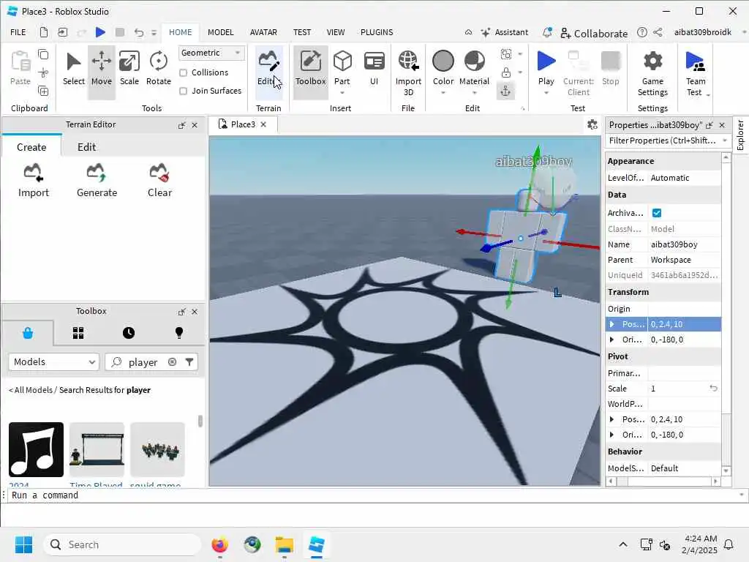Start Play test in ribbon
749x562 pixels.
click(546, 67)
